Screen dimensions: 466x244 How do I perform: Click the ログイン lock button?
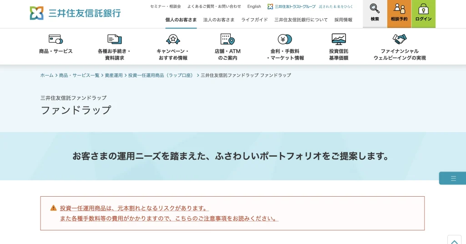point(424,14)
